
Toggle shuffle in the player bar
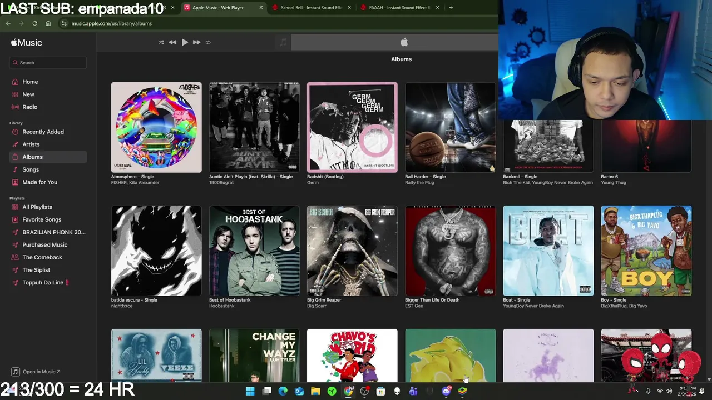(161, 42)
